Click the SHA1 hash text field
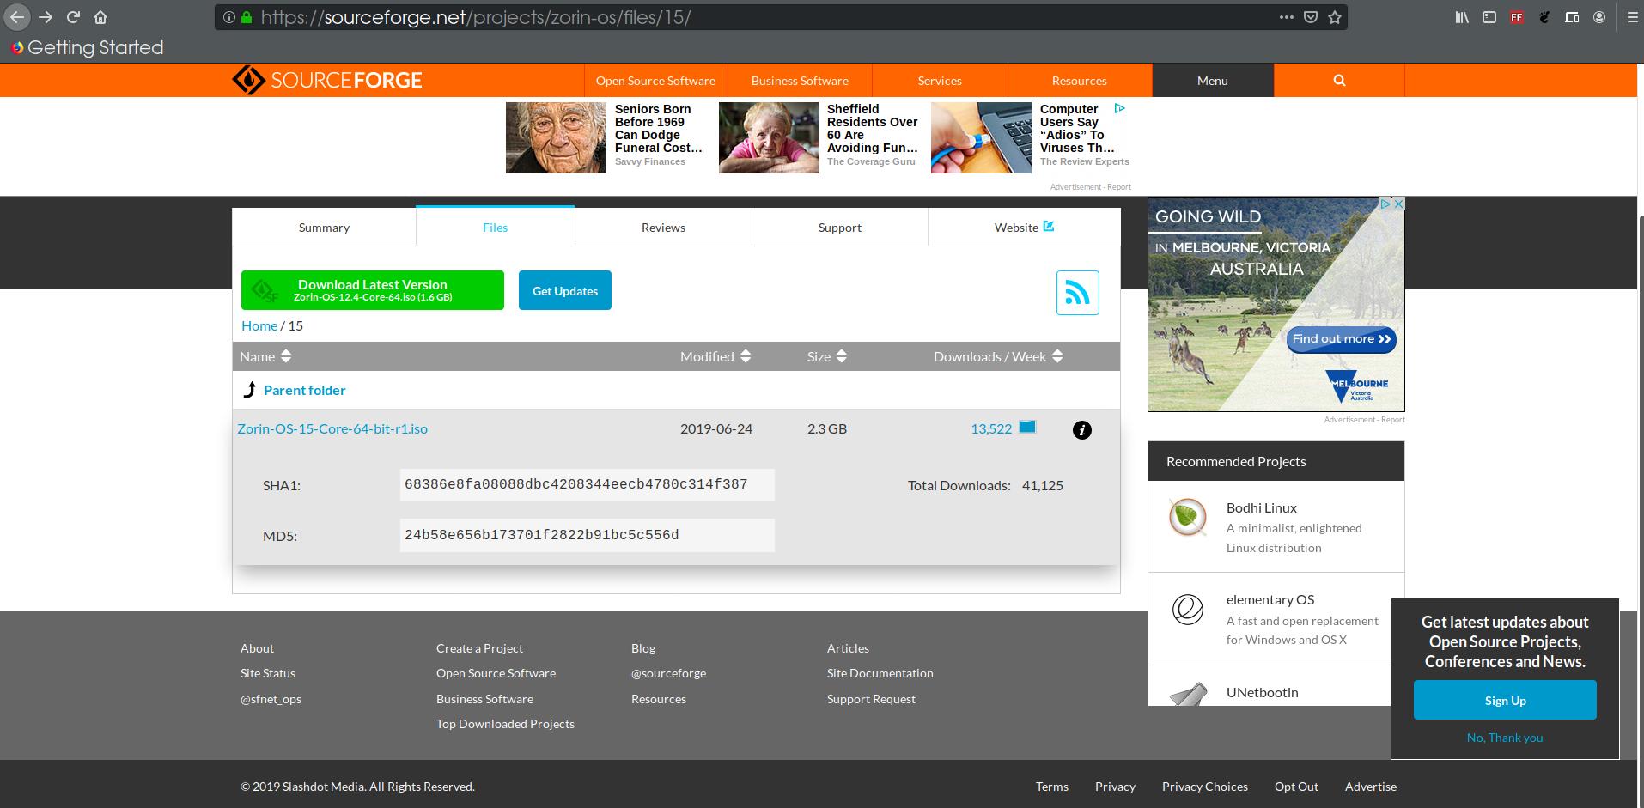 (x=587, y=485)
